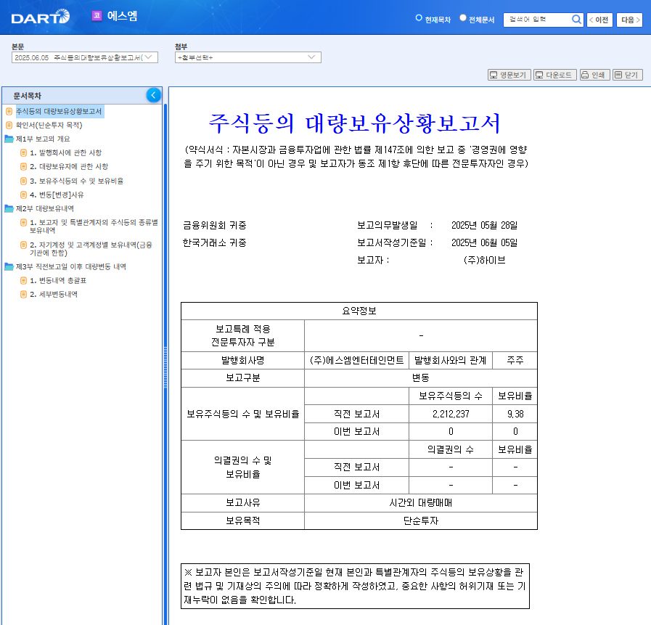Open 1. 변동내역 총괄표 entry
651x625 pixels.
(x=58, y=281)
